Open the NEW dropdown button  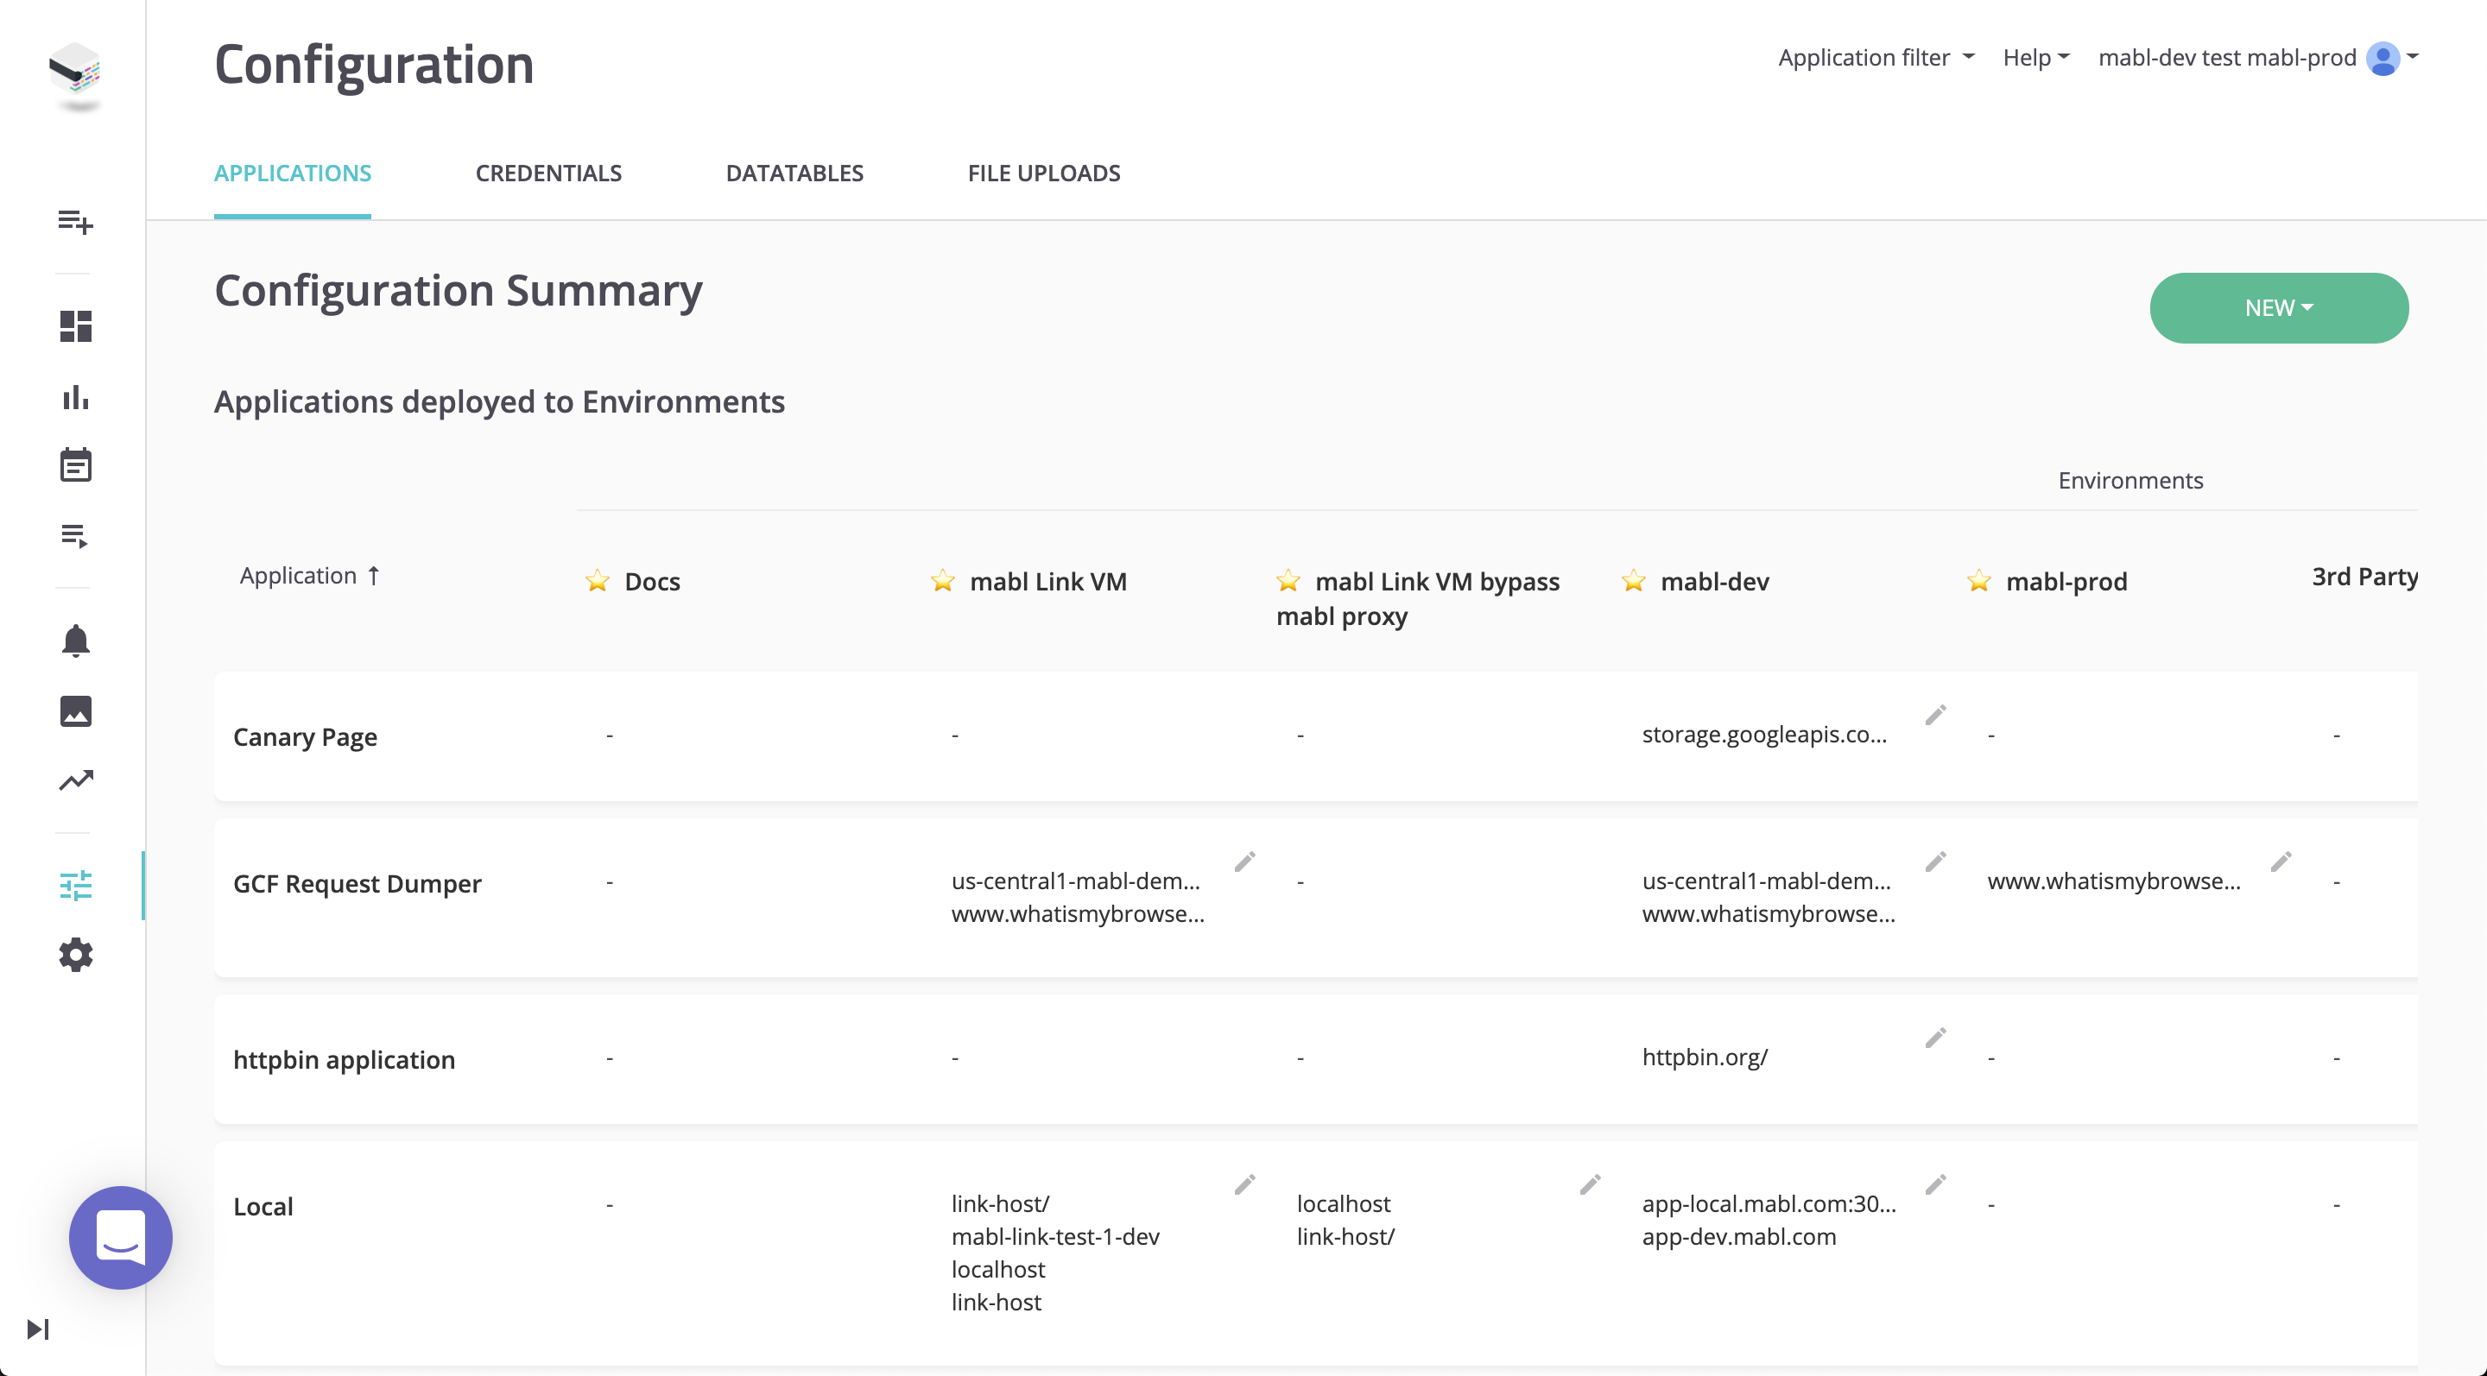[x=2279, y=308]
